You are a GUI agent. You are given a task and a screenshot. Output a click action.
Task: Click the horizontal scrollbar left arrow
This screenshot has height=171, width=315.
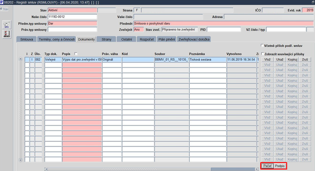46,169
